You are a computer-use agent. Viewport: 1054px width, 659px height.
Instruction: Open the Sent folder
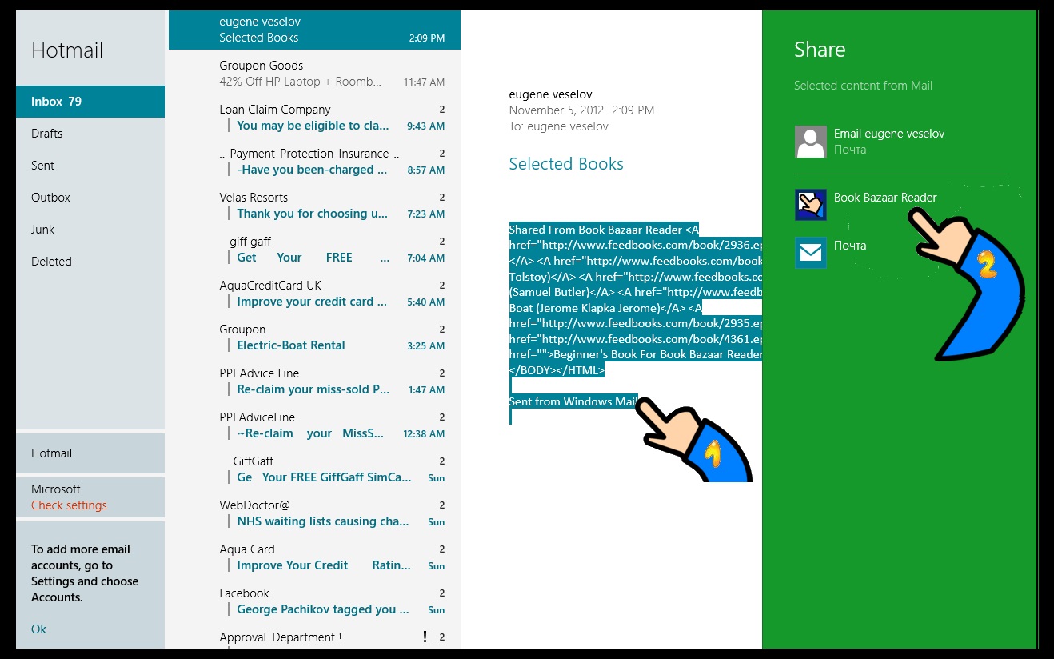click(x=90, y=166)
